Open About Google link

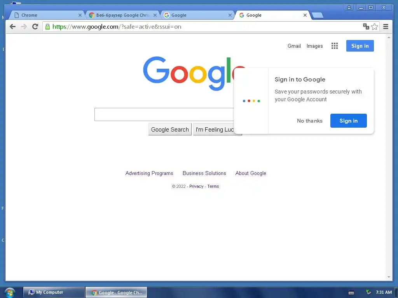(251, 173)
